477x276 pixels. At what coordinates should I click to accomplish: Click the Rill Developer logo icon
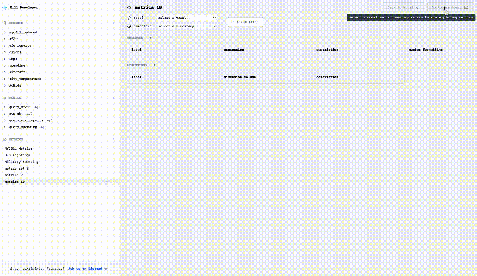click(4, 7)
